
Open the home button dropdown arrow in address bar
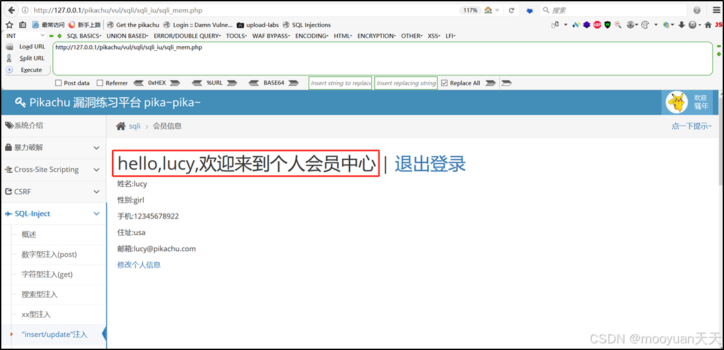coord(497,10)
